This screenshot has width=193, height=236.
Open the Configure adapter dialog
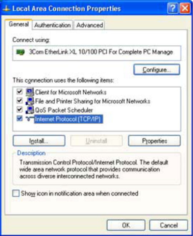click(157, 70)
